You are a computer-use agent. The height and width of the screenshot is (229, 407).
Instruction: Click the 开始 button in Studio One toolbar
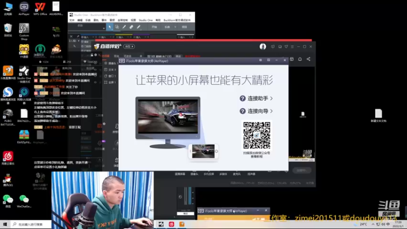(154, 27)
